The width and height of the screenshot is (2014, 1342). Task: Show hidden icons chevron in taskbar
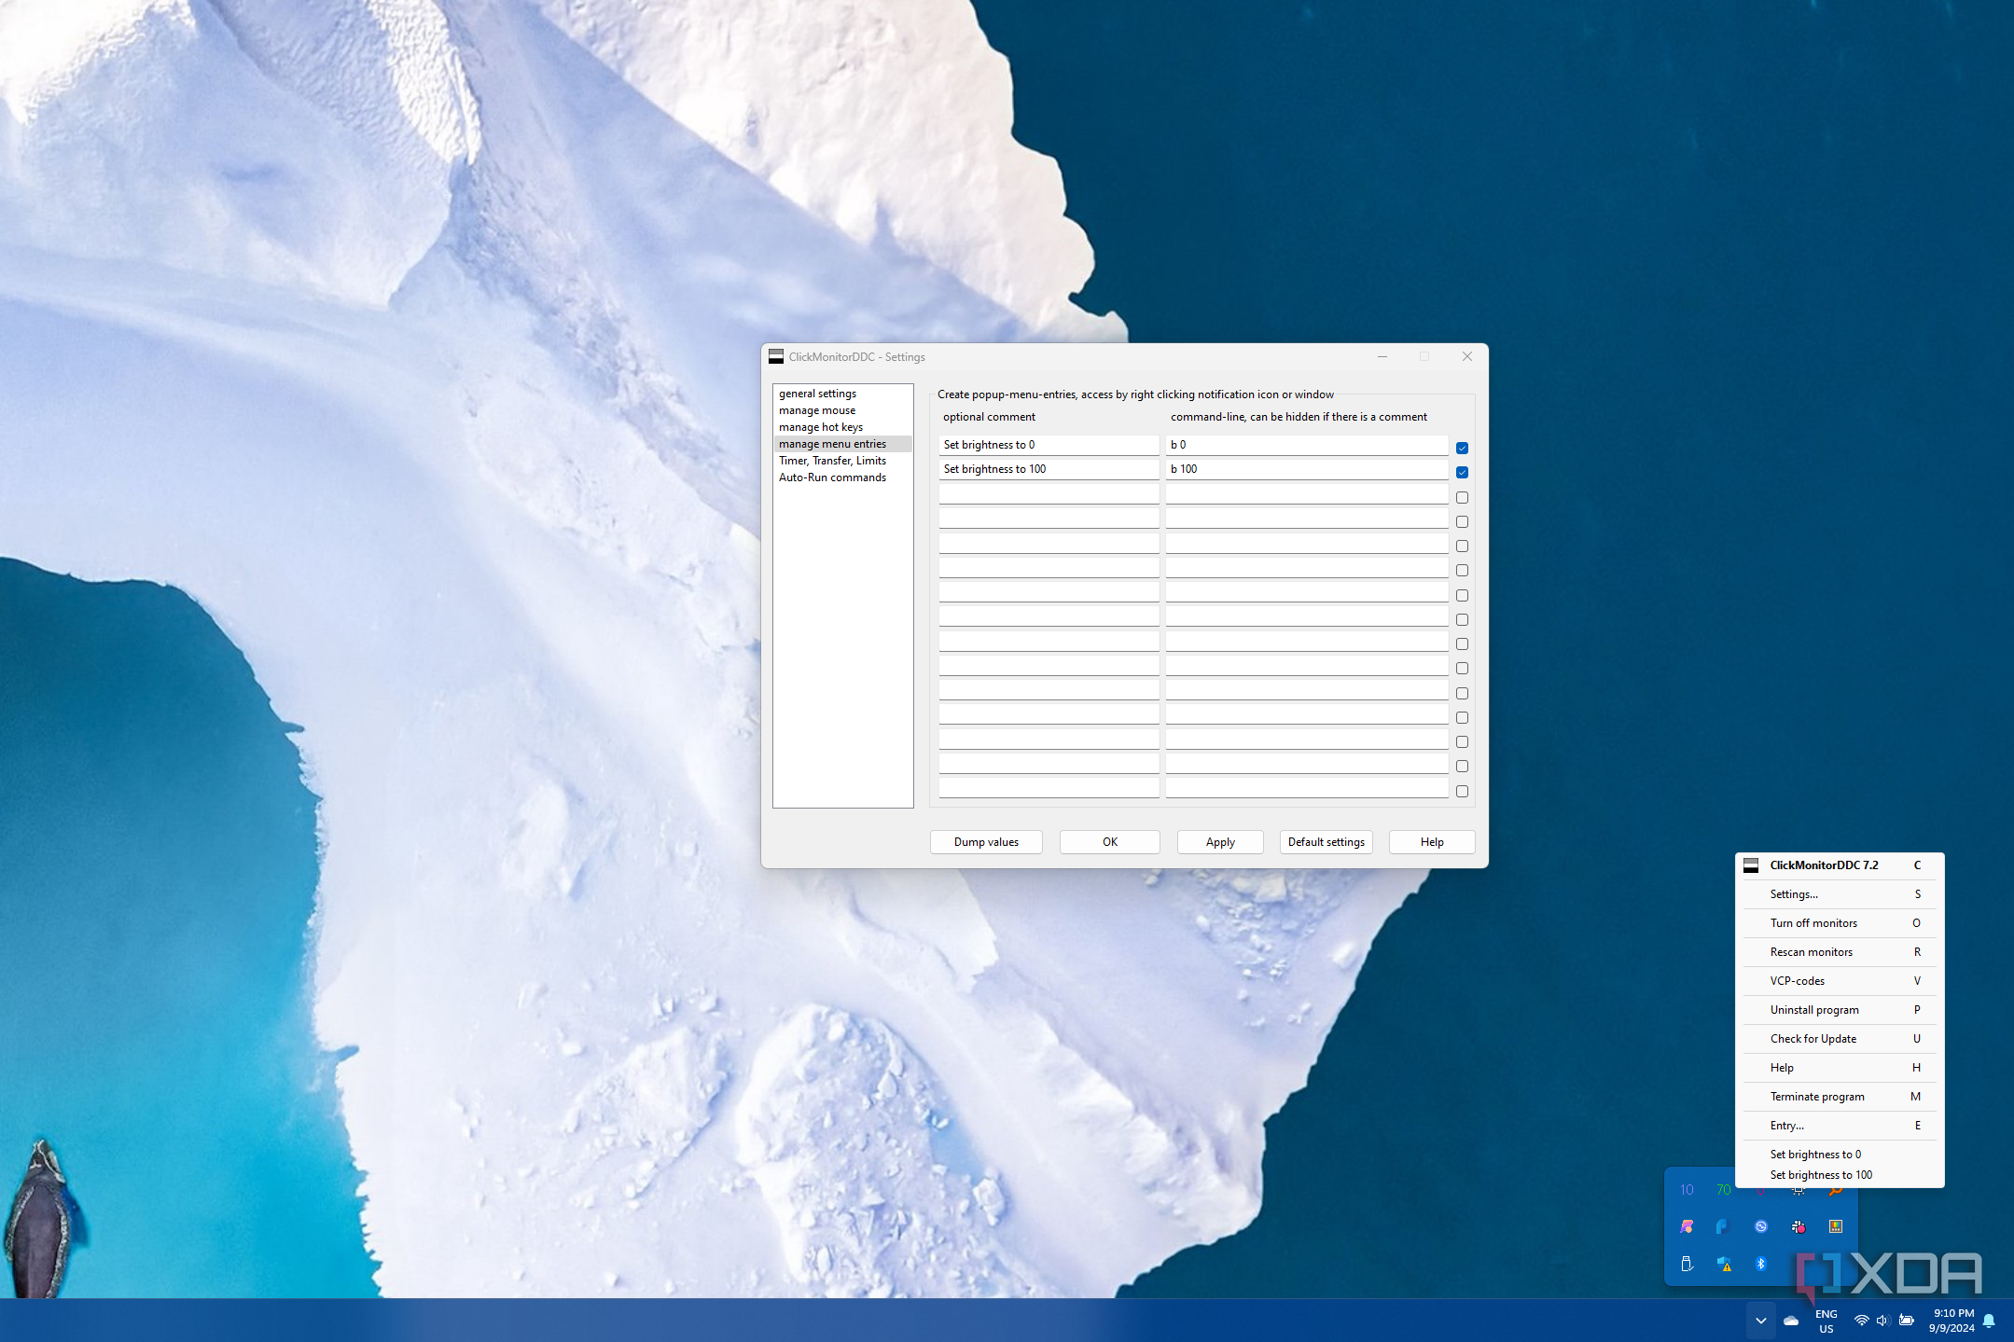tap(1760, 1321)
